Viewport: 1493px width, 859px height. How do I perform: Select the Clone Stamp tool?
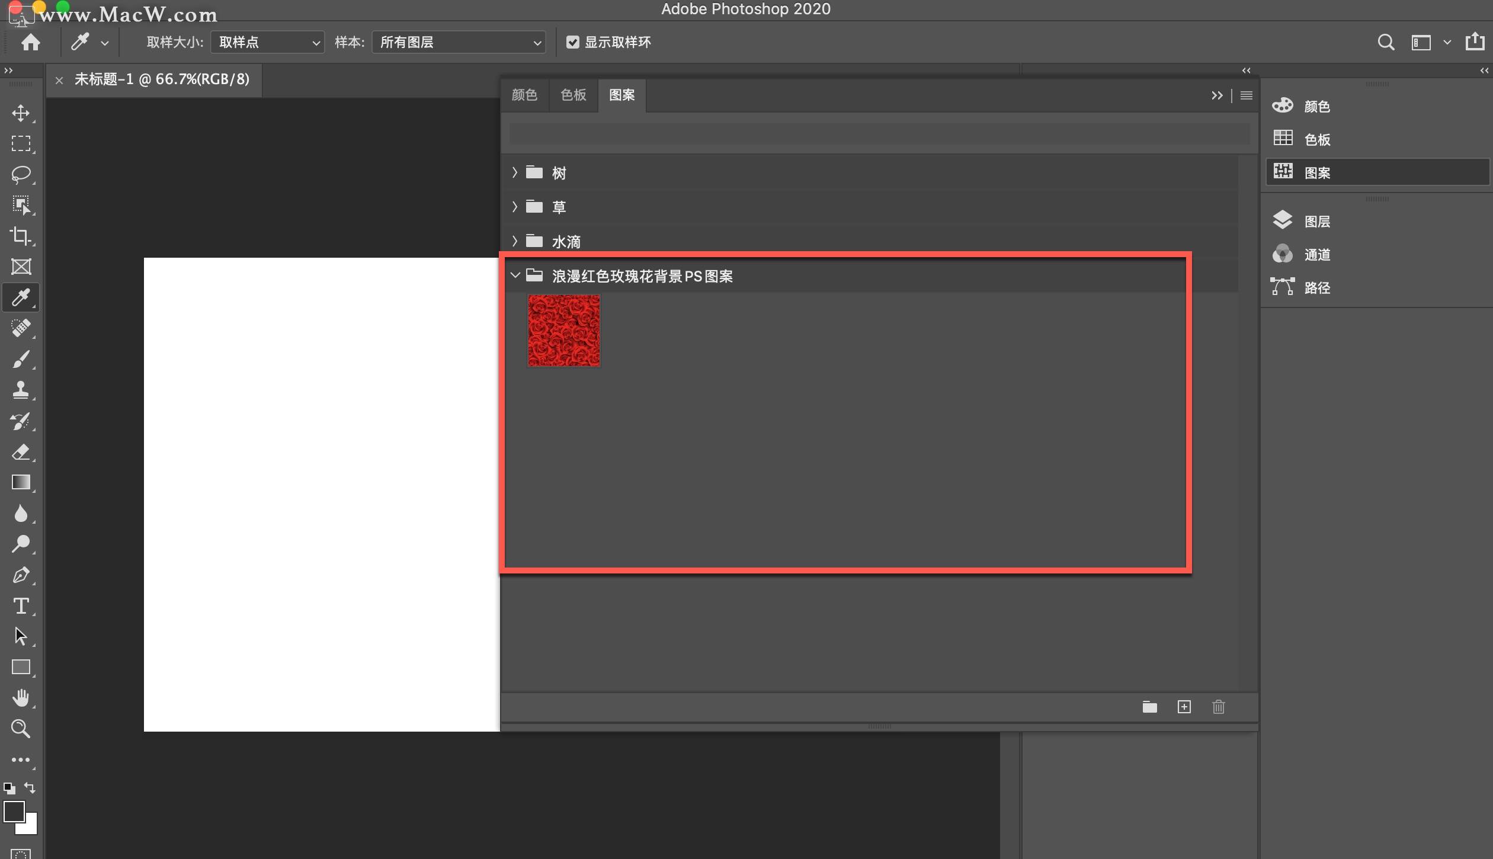21,390
